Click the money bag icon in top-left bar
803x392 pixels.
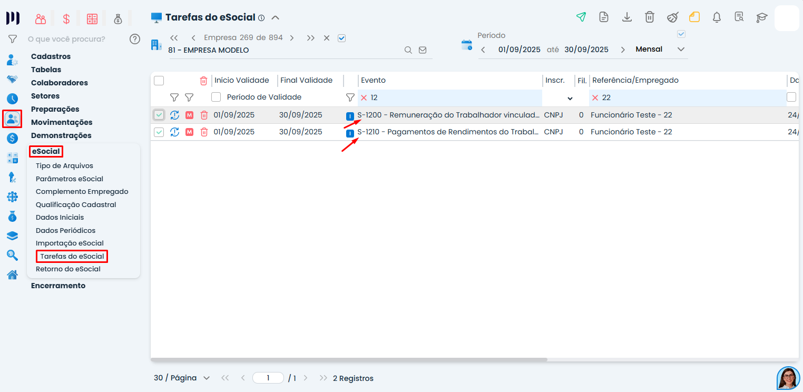click(x=118, y=19)
